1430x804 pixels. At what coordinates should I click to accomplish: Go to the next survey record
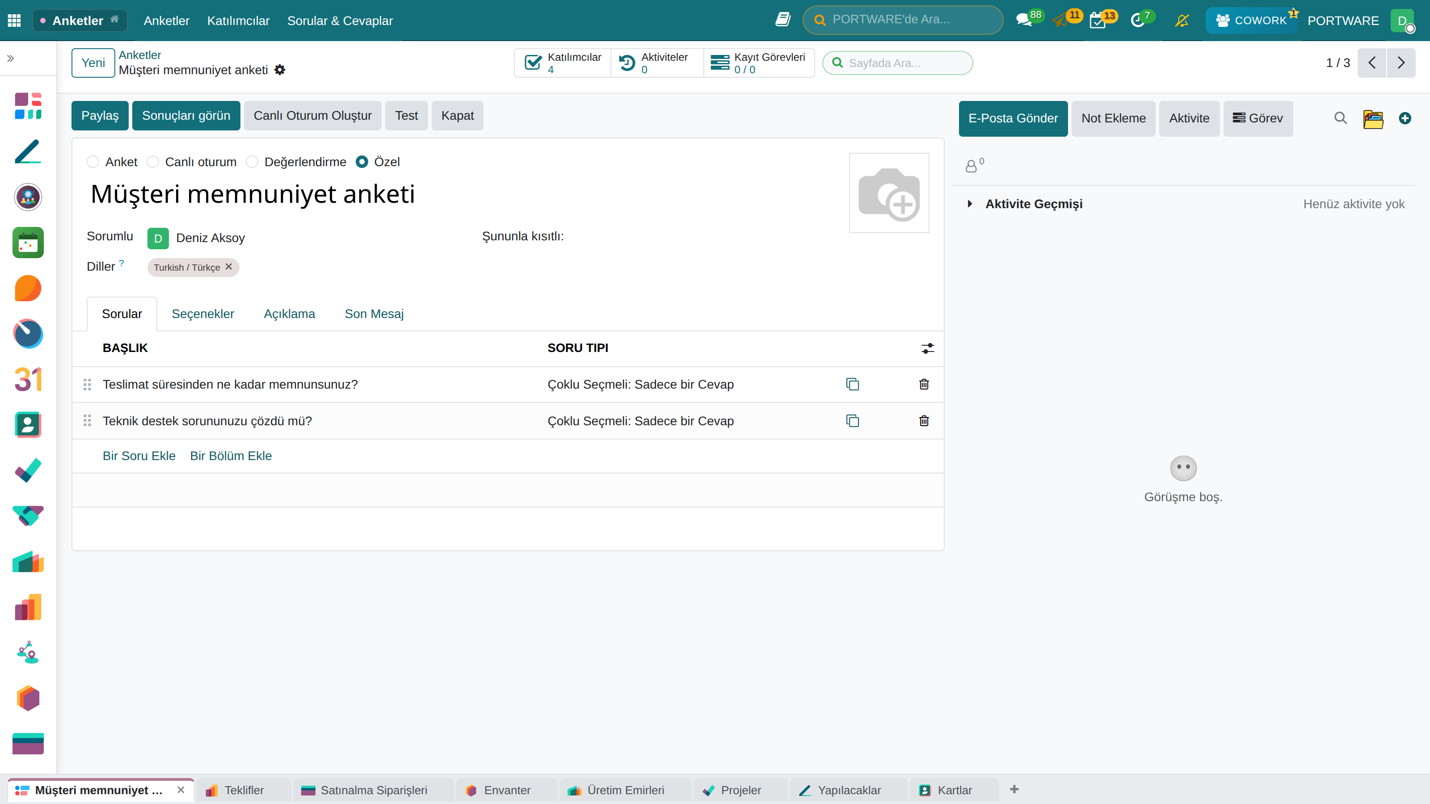[1401, 63]
